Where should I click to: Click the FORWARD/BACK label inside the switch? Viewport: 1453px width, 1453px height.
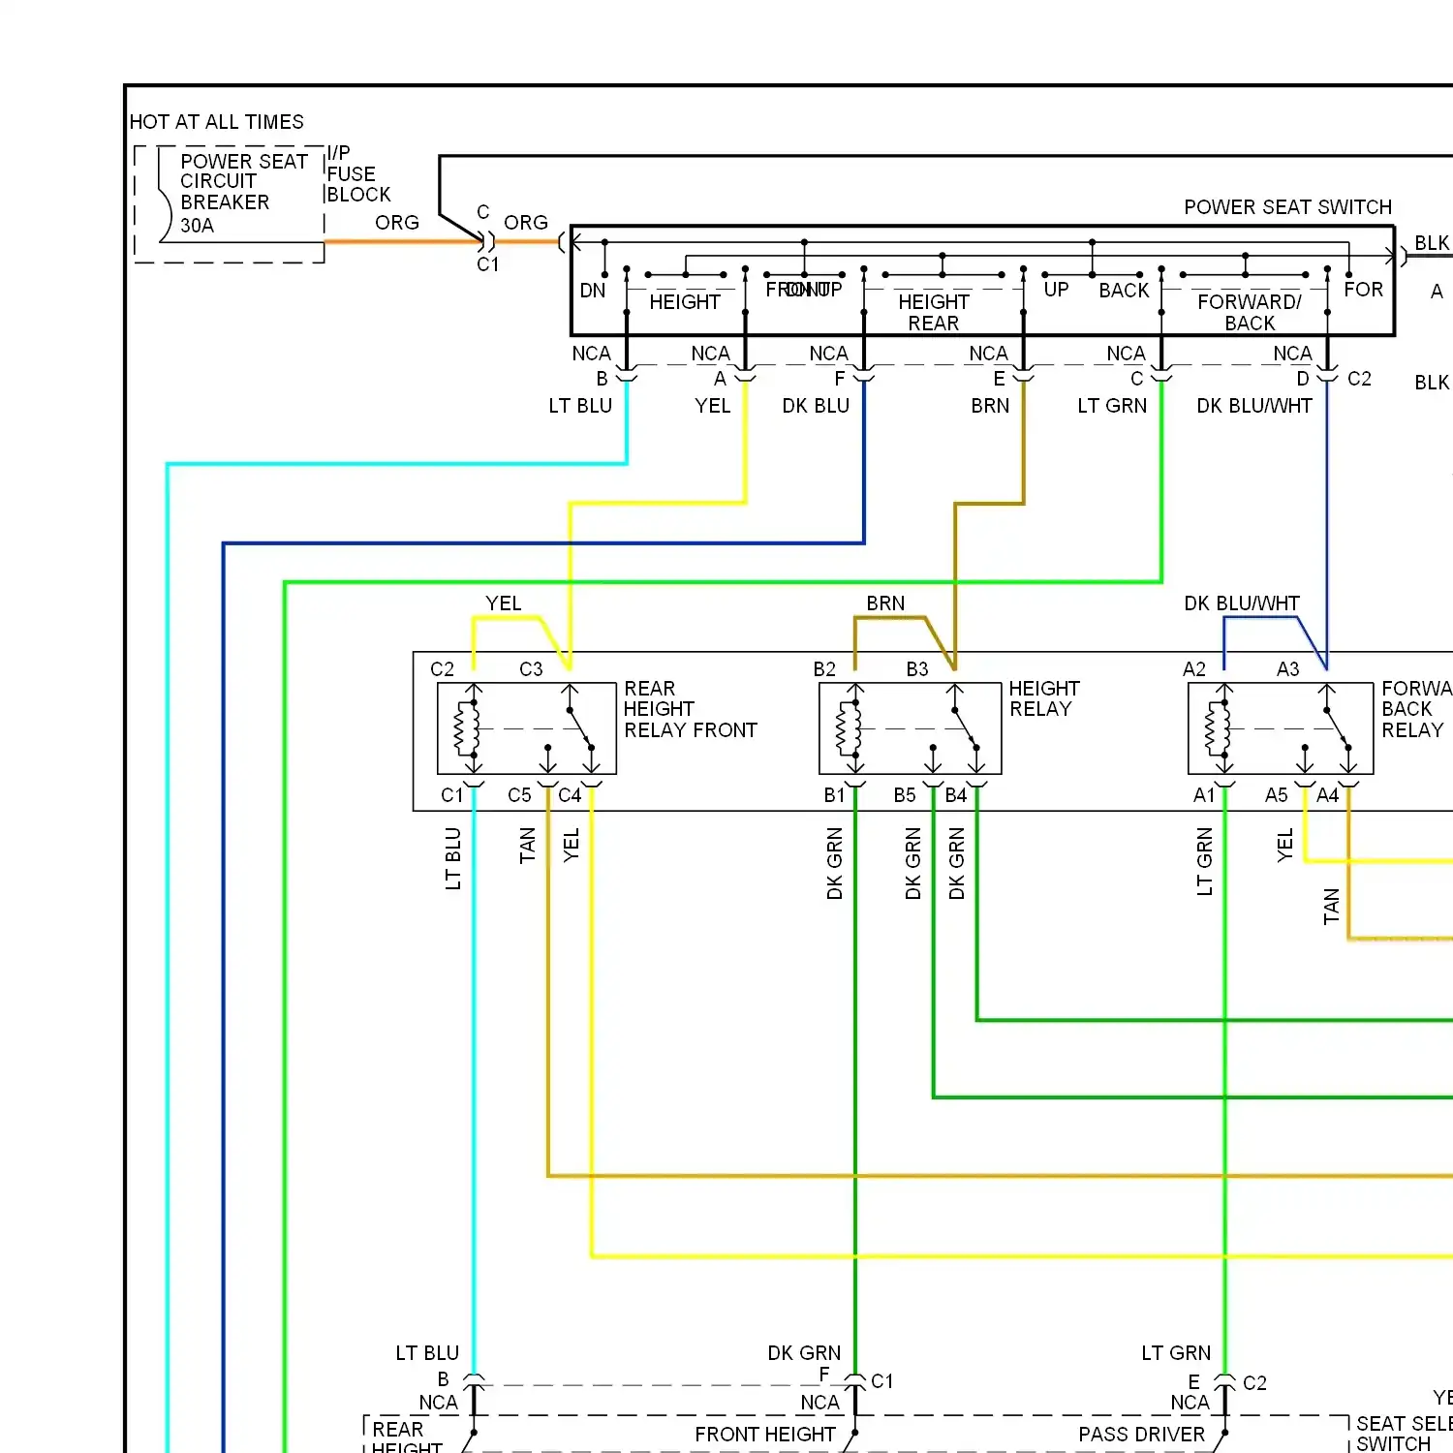1249,312
